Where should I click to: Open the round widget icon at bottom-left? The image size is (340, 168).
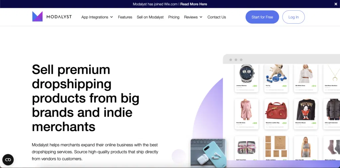point(8,160)
